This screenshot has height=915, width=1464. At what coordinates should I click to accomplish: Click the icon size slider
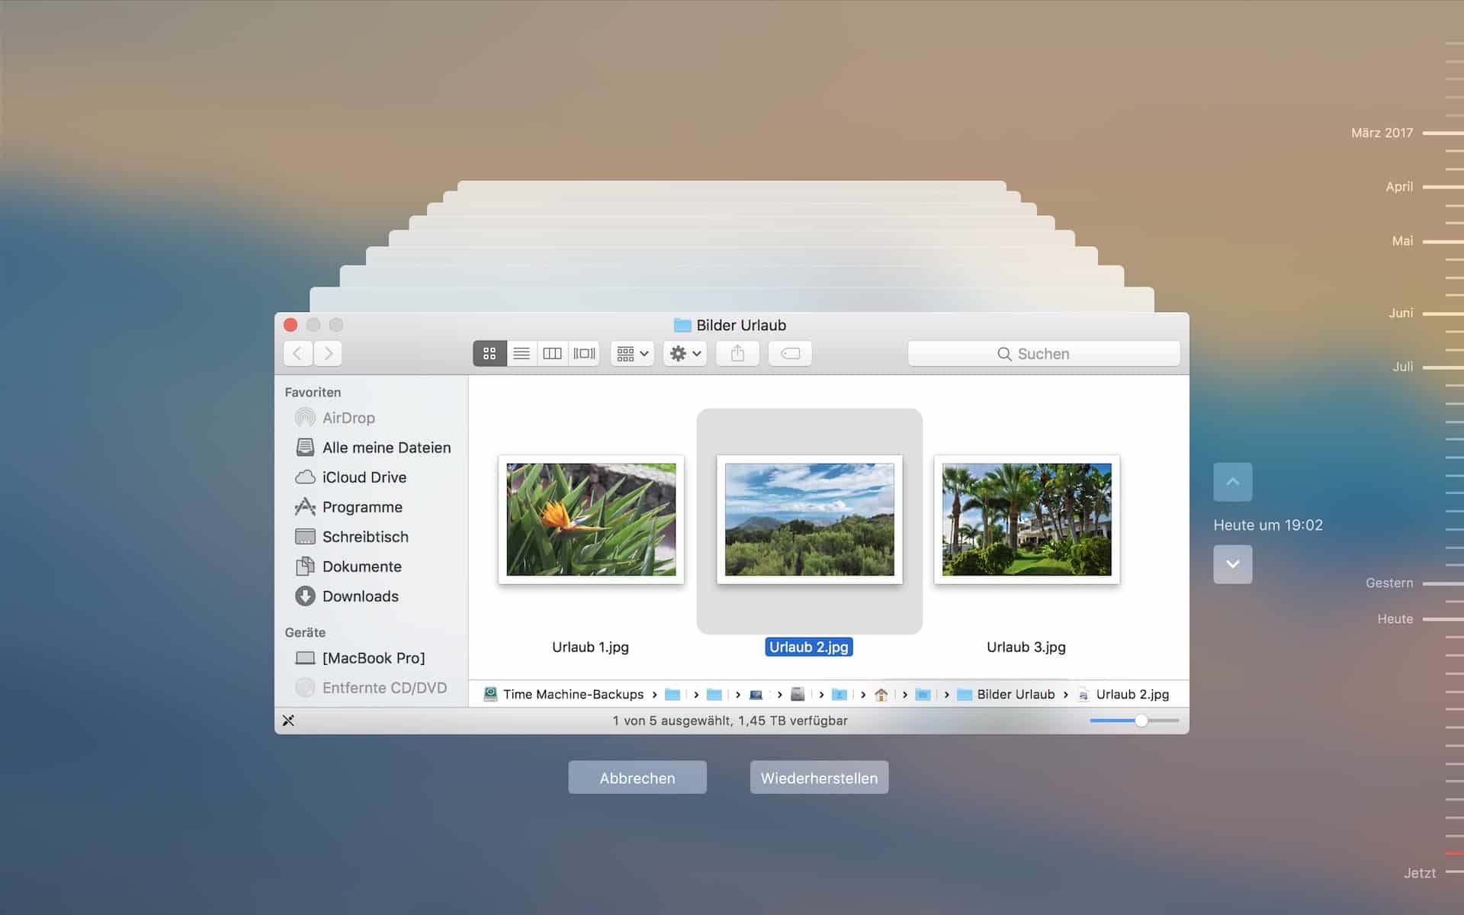pyautogui.click(x=1135, y=721)
